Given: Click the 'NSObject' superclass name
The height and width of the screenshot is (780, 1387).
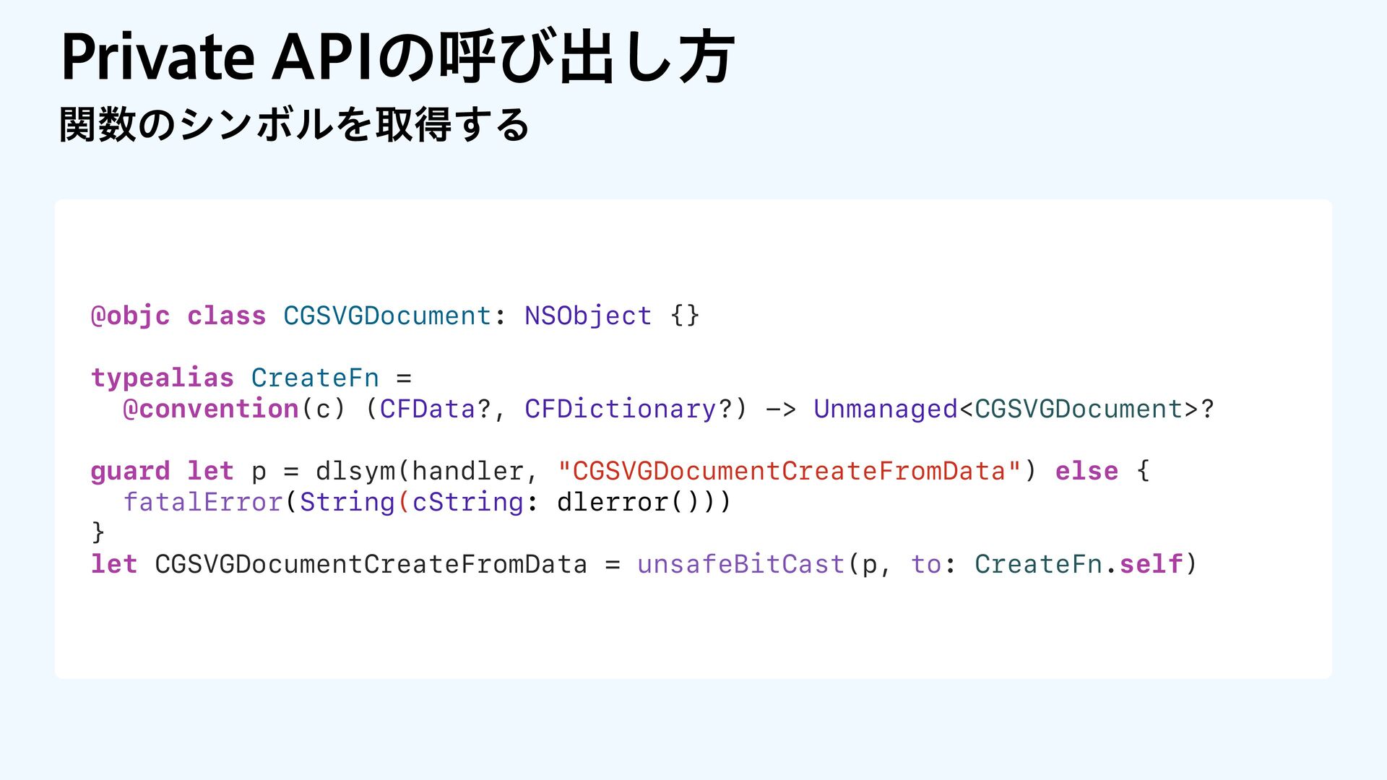Looking at the screenshot, I should coord(587,316).
